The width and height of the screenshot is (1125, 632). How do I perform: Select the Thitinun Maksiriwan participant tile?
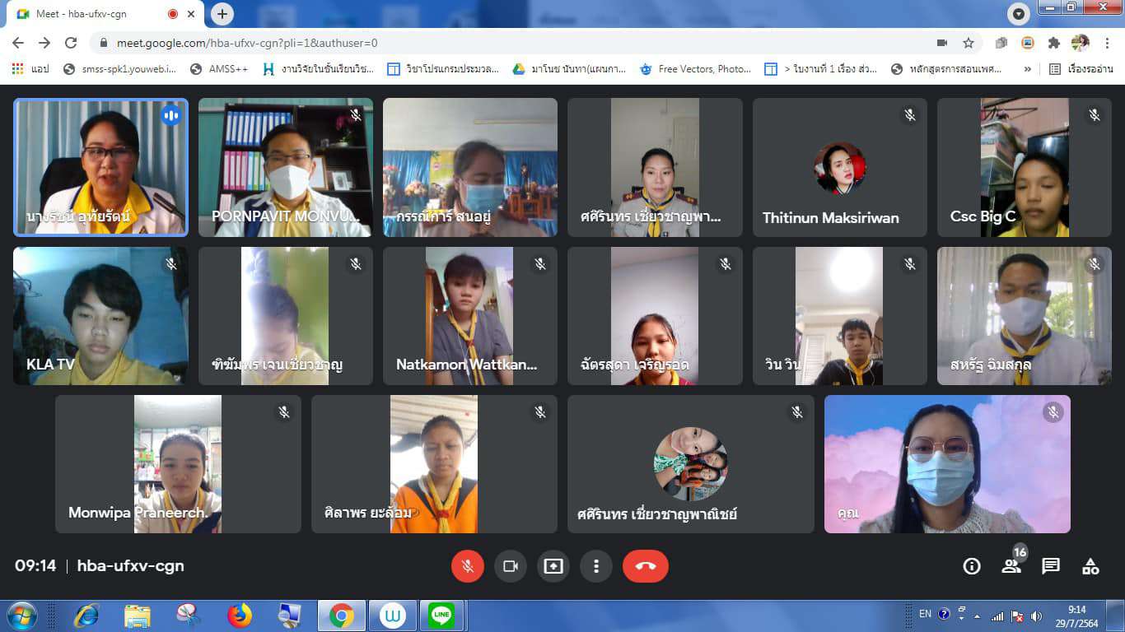pyautogui.click(x=839, y=168)
